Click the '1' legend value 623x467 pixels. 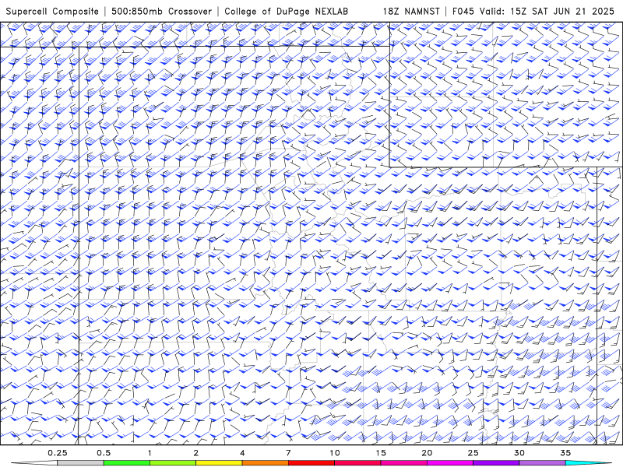point(150,453)
